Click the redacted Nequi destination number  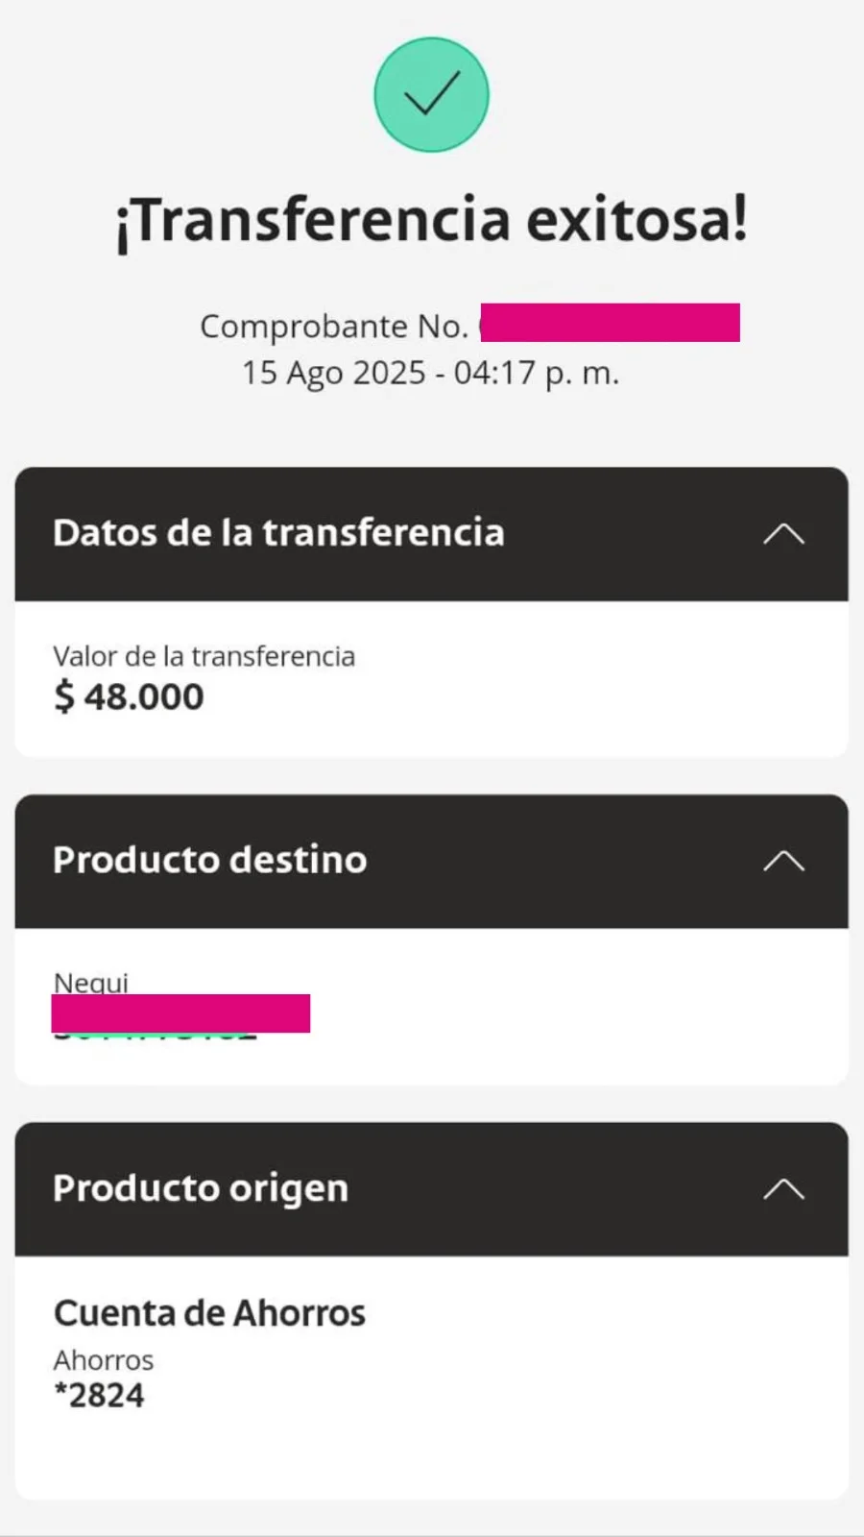coord(180,1014)
